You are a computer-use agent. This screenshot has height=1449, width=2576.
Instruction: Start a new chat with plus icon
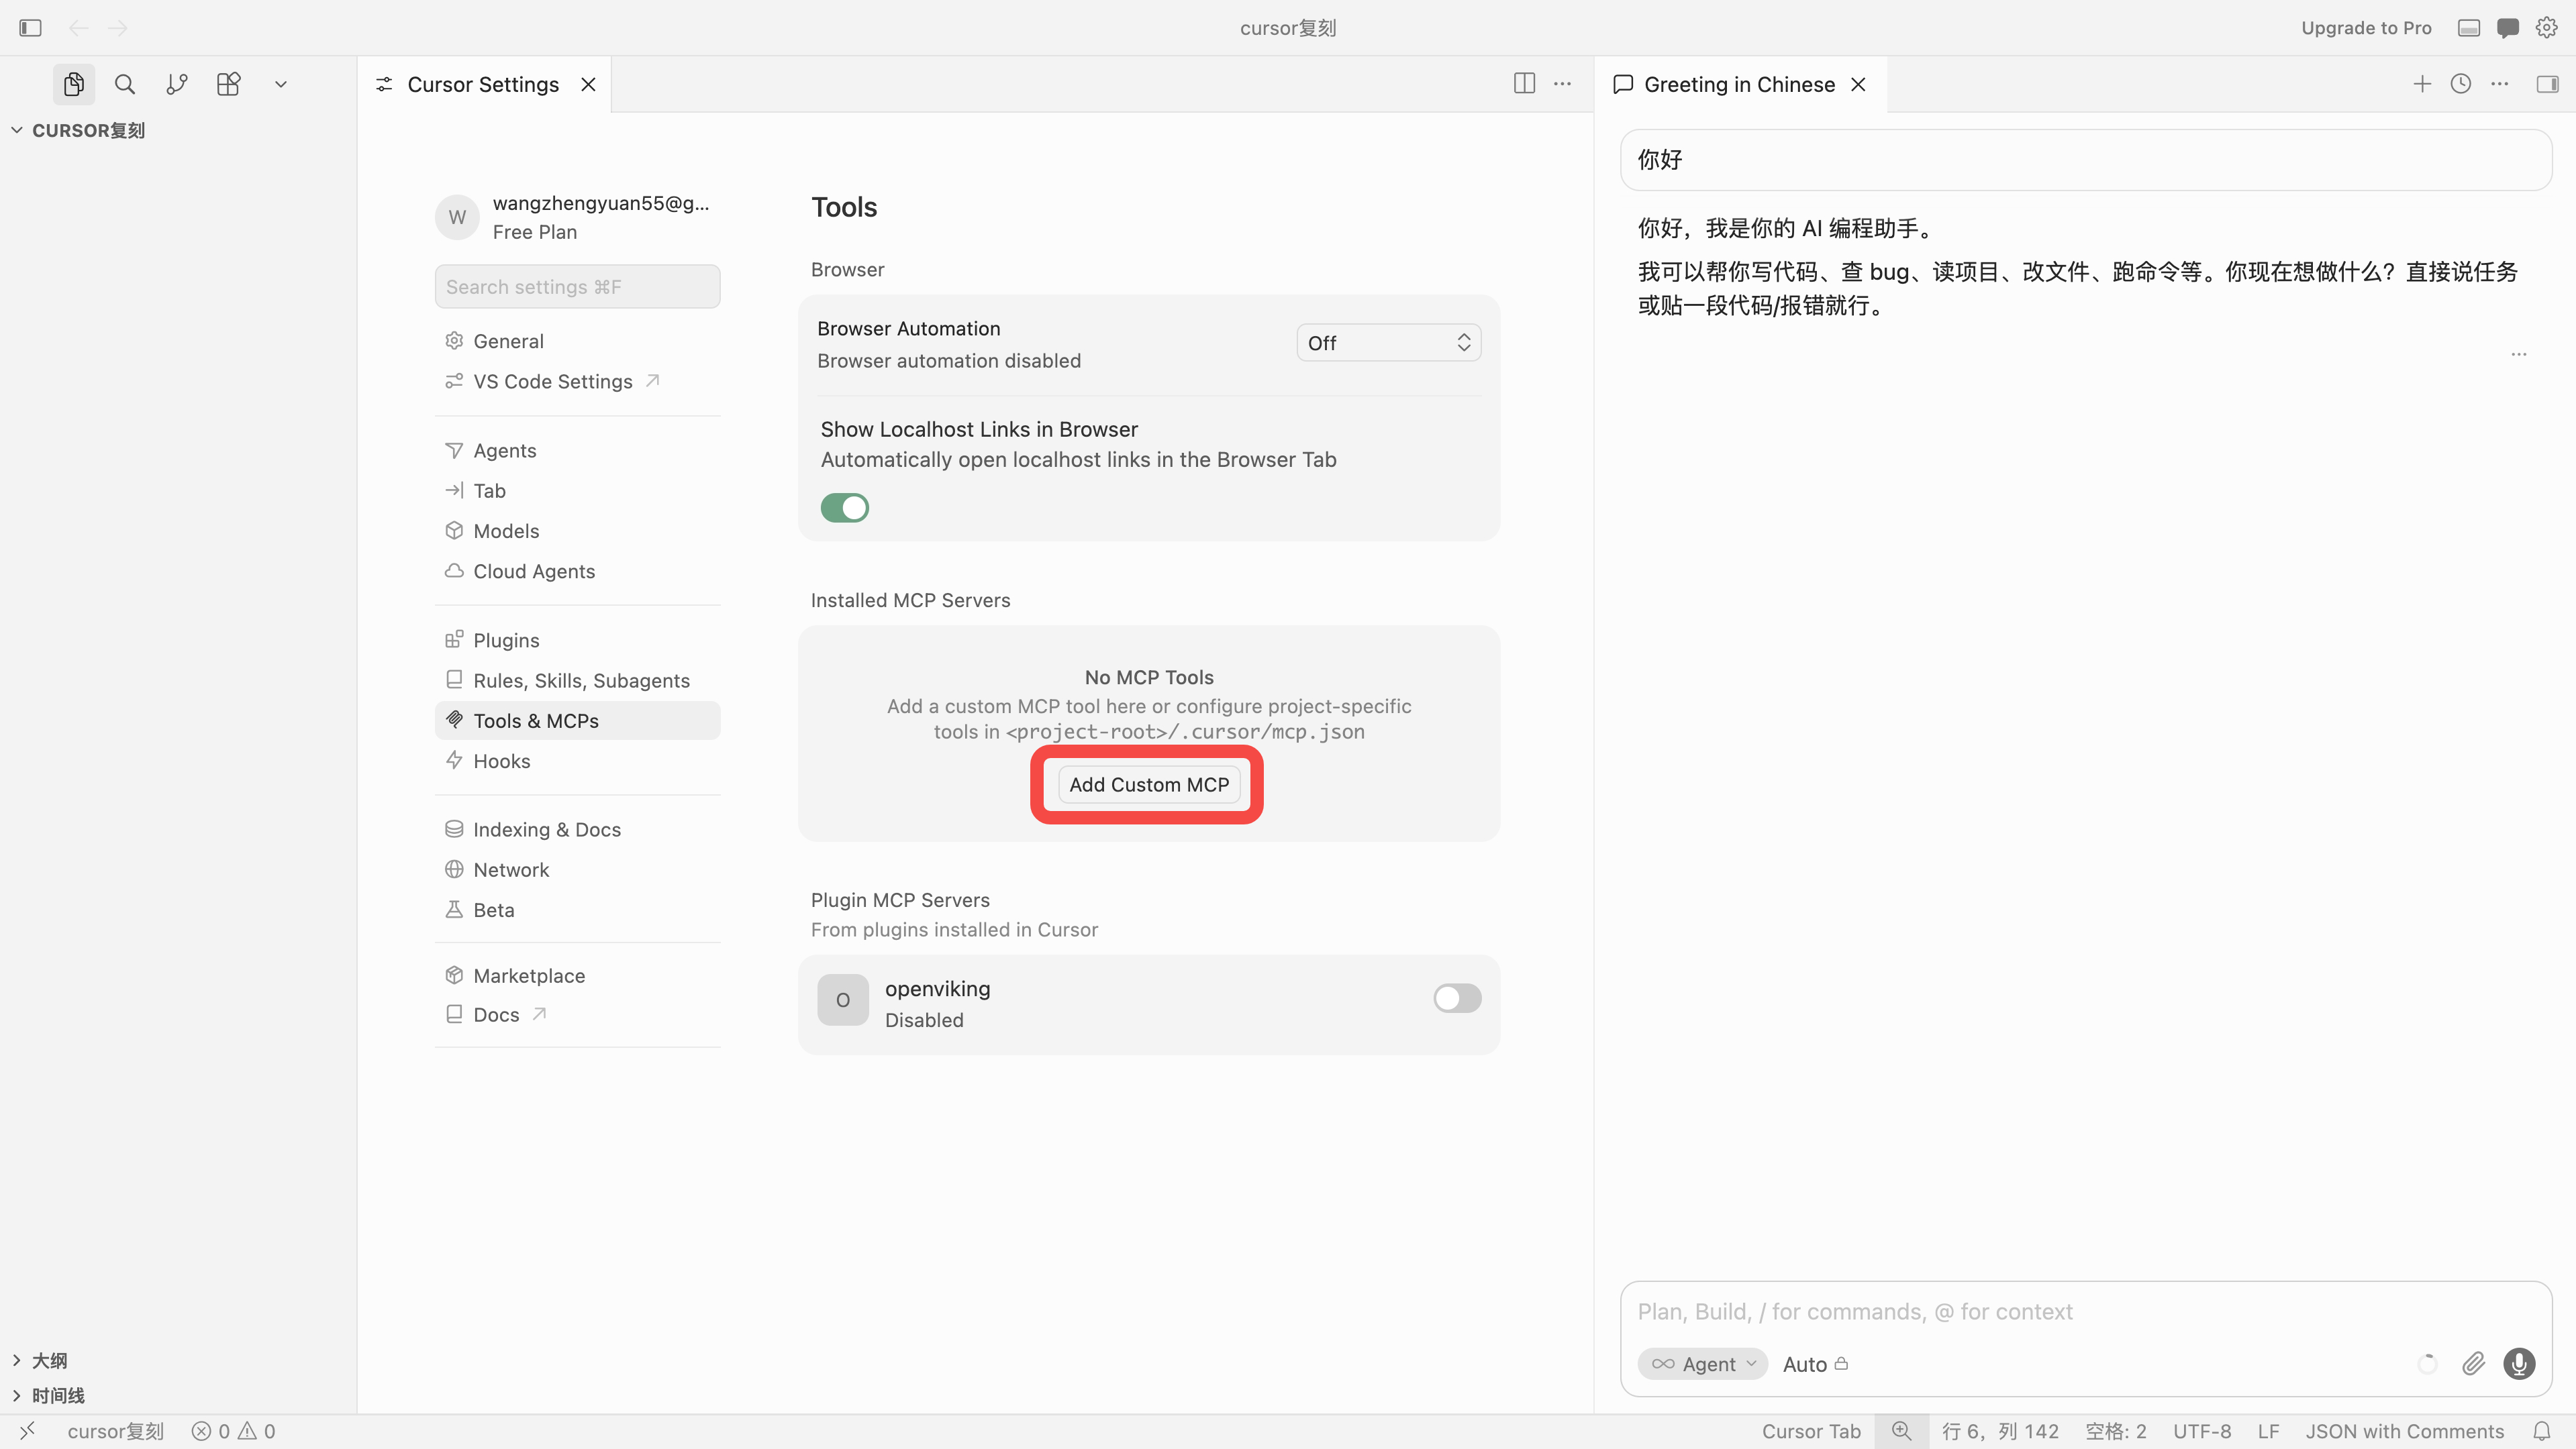[2422, 84]
